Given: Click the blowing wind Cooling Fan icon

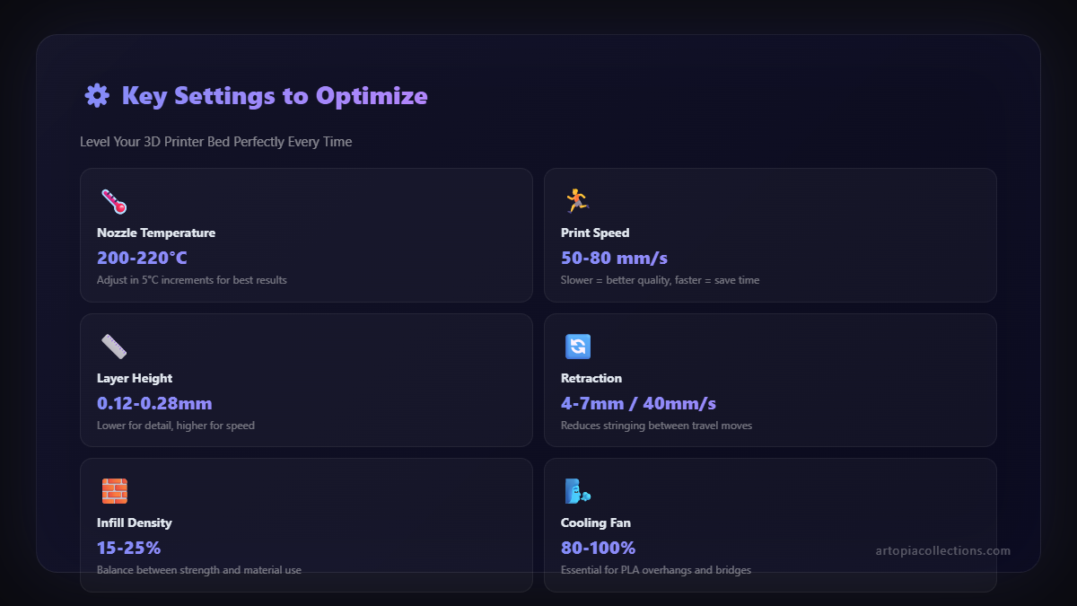Looking at the screenshot, I should pos(577,491).
